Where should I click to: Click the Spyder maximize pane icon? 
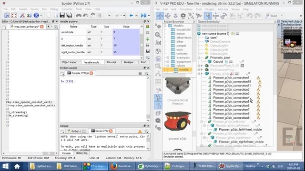14,15
